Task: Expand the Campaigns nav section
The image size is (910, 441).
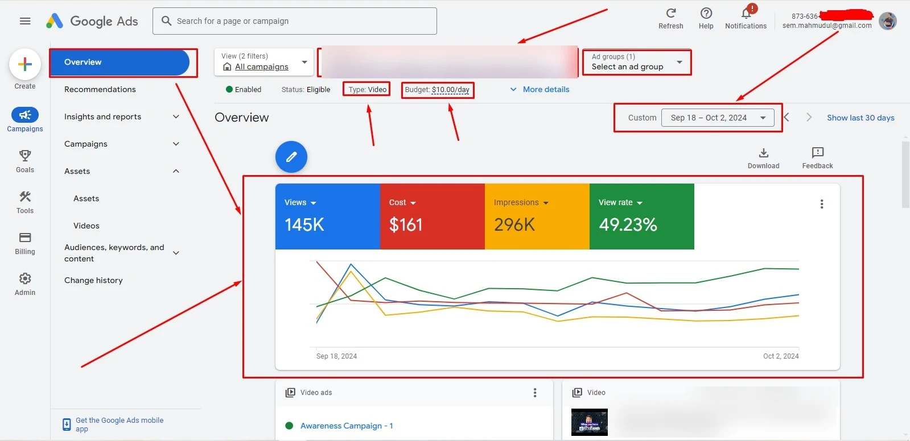Action: point(176,144)
